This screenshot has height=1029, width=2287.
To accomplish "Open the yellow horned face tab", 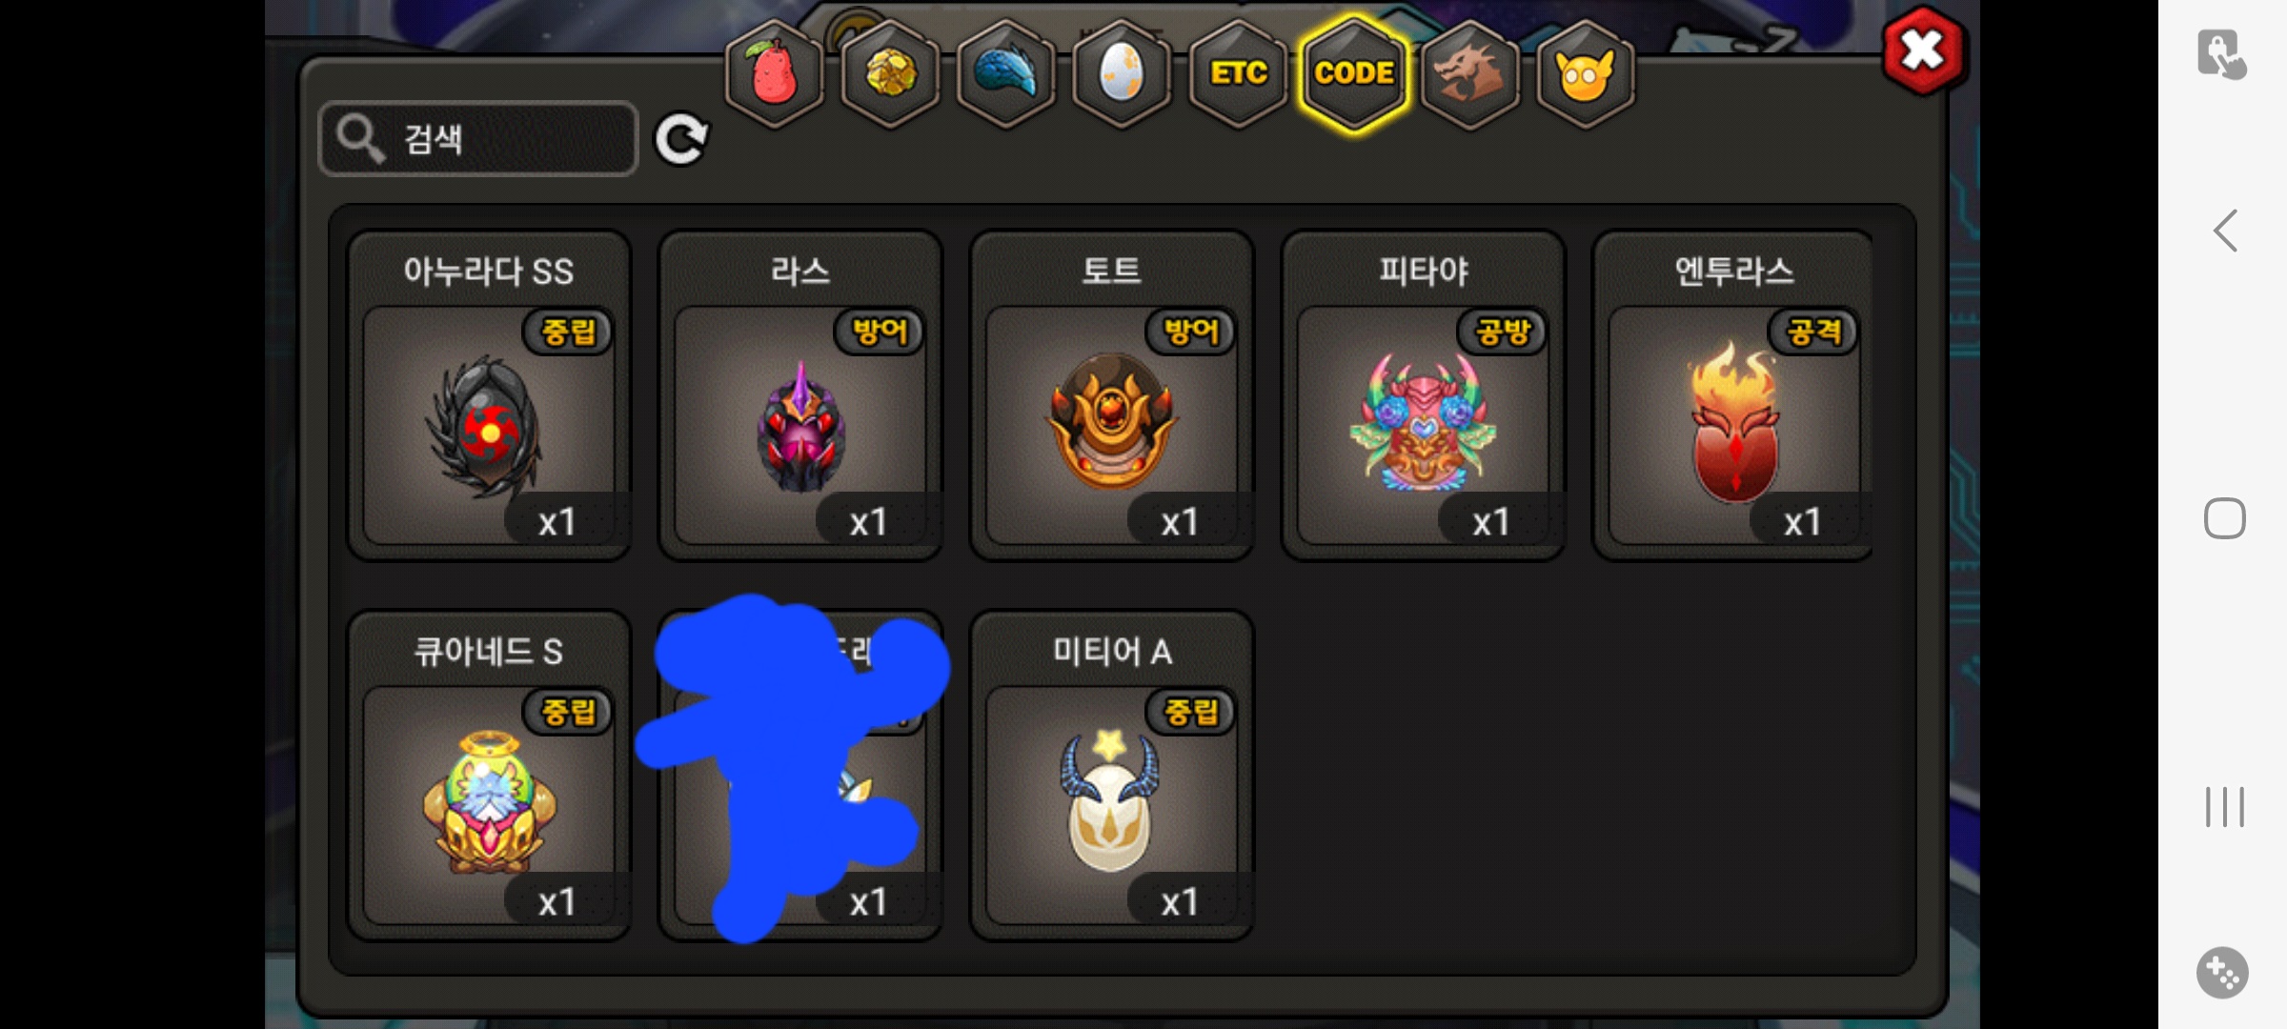I will click(x=1586, y=73).
